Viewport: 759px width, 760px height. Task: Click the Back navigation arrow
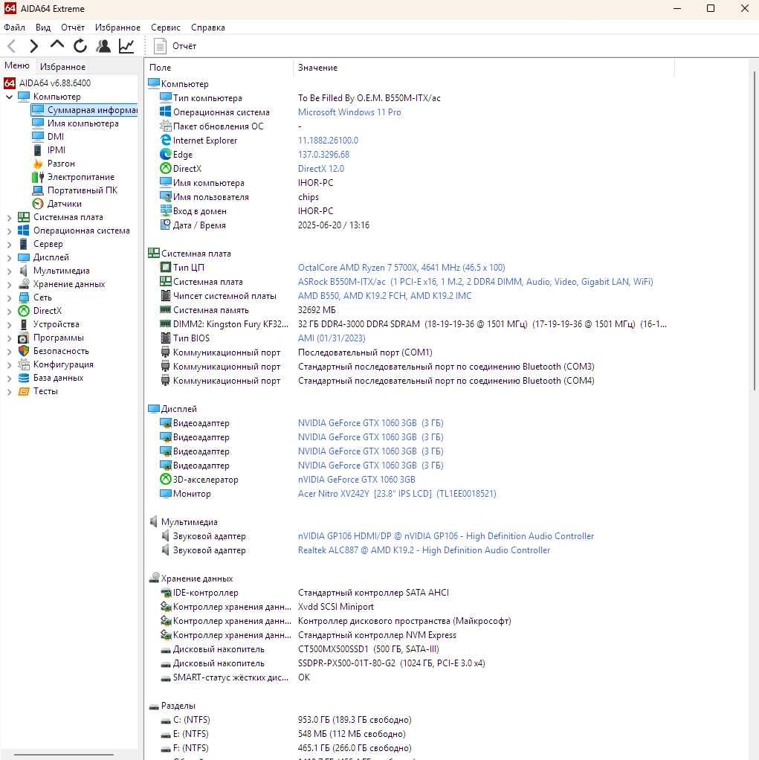(12, 46)
